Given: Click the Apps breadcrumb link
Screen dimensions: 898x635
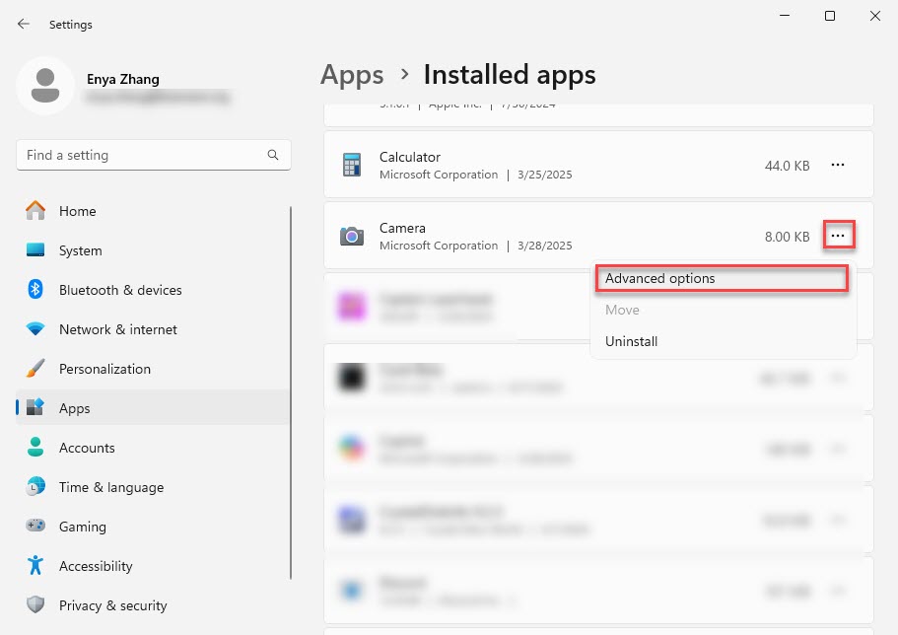Looking at the screenshot, I should click(352, 75).
